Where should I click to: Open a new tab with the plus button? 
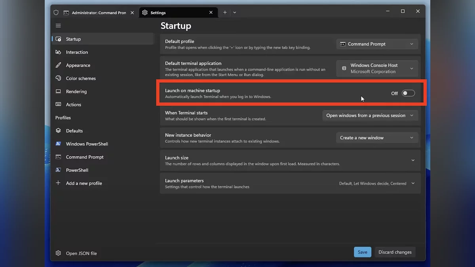tap(224, 12)
